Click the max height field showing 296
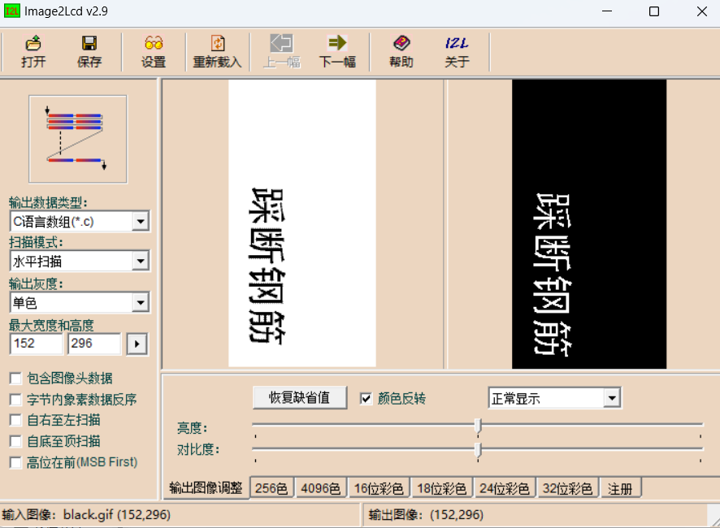The image size is (720, 528). [x=94, y=344]
